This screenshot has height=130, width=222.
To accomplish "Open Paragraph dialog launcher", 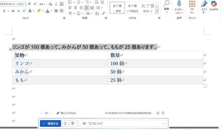I will [106, 18].
